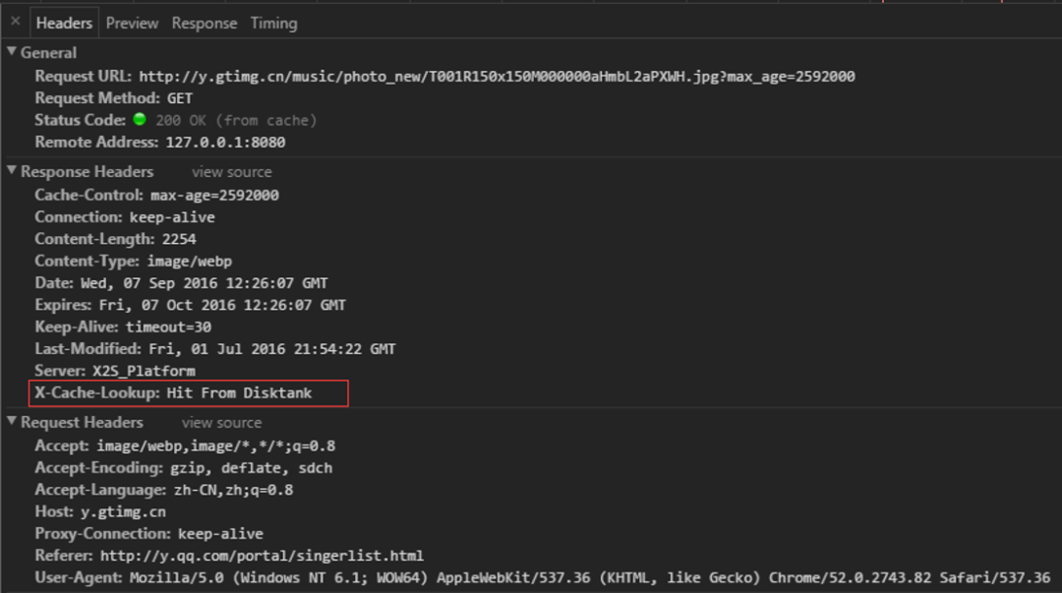Click the Host header value y.gtimg.cn
This screenshot has height=593, width=1062.
point(123,512)
